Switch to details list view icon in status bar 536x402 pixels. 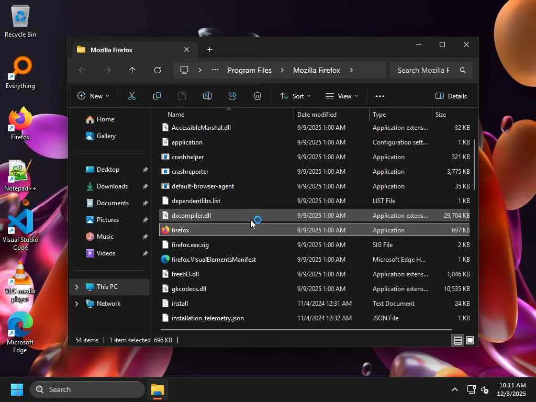[x=457, y=340]
